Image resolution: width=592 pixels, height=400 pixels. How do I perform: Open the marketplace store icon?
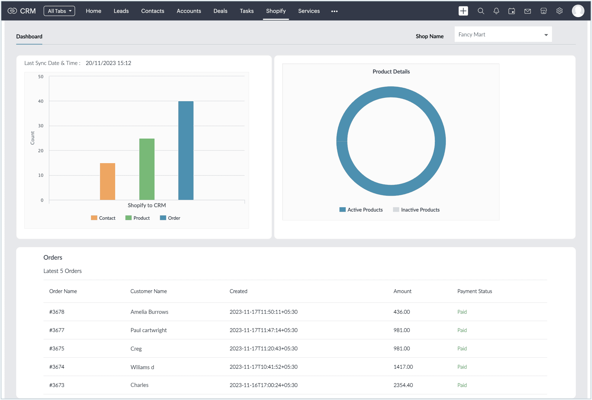543,11
